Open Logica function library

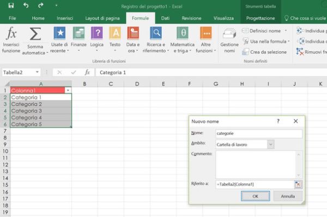tap(97, 40)
